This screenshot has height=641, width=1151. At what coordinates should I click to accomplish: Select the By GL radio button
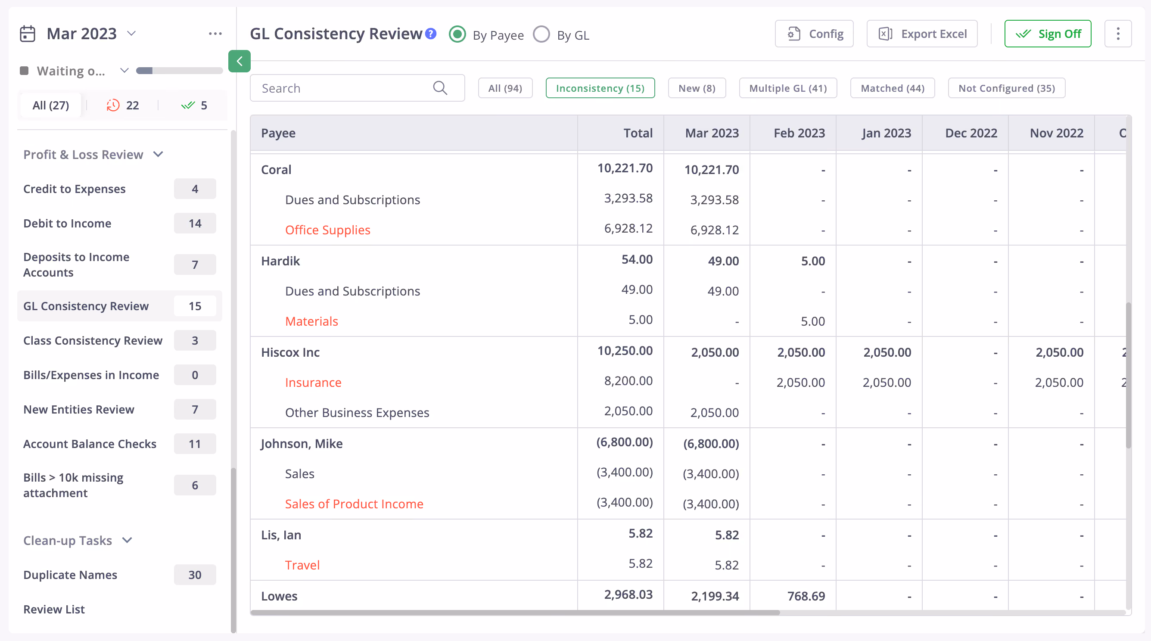(541, 34)
